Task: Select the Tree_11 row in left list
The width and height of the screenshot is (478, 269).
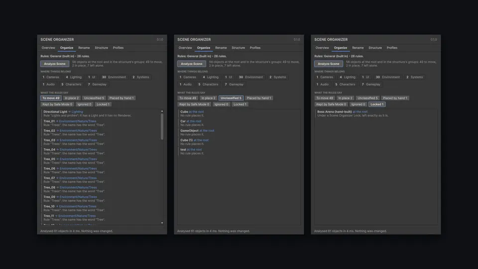Action: click(x=101, y=218)
